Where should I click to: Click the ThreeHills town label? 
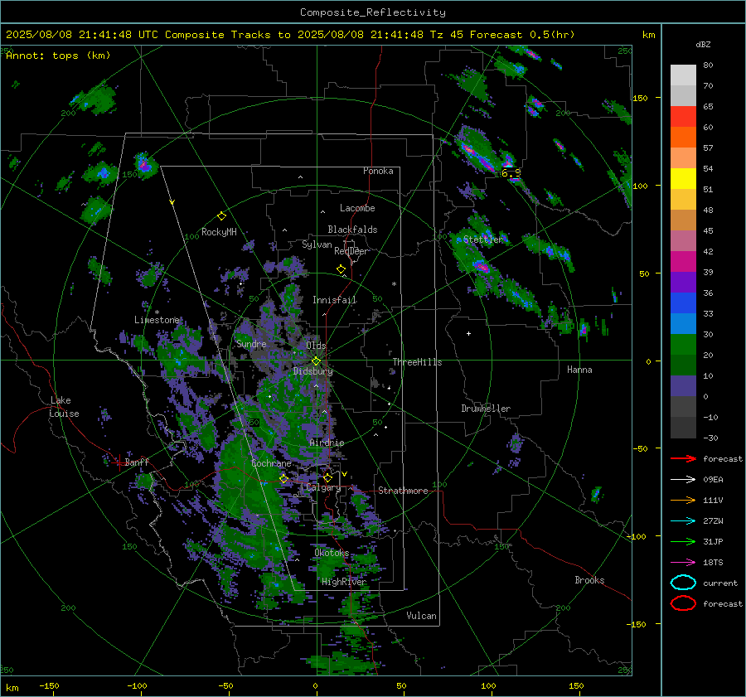point(417,362)
